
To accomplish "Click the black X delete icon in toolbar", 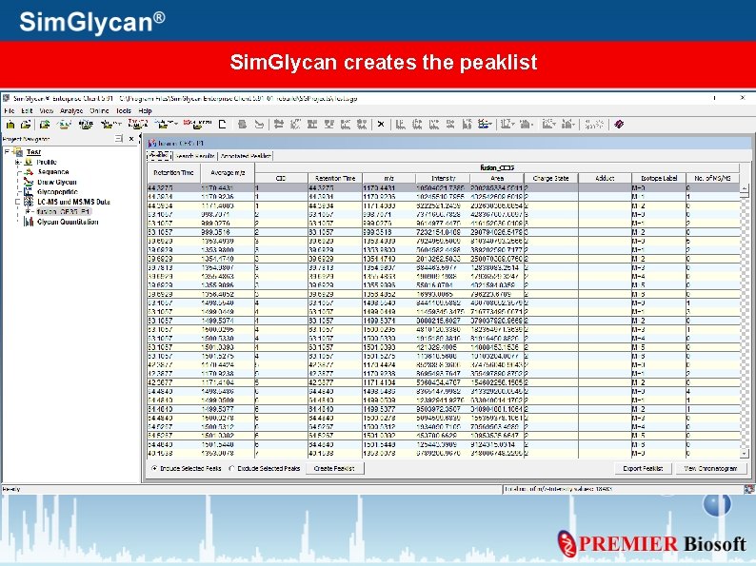I will pyautogui.click(x=381, y=125).
